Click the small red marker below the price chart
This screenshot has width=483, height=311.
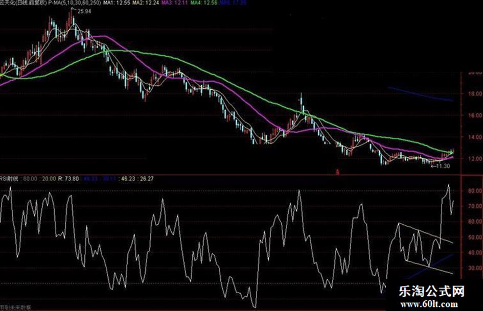coord(337,171)
